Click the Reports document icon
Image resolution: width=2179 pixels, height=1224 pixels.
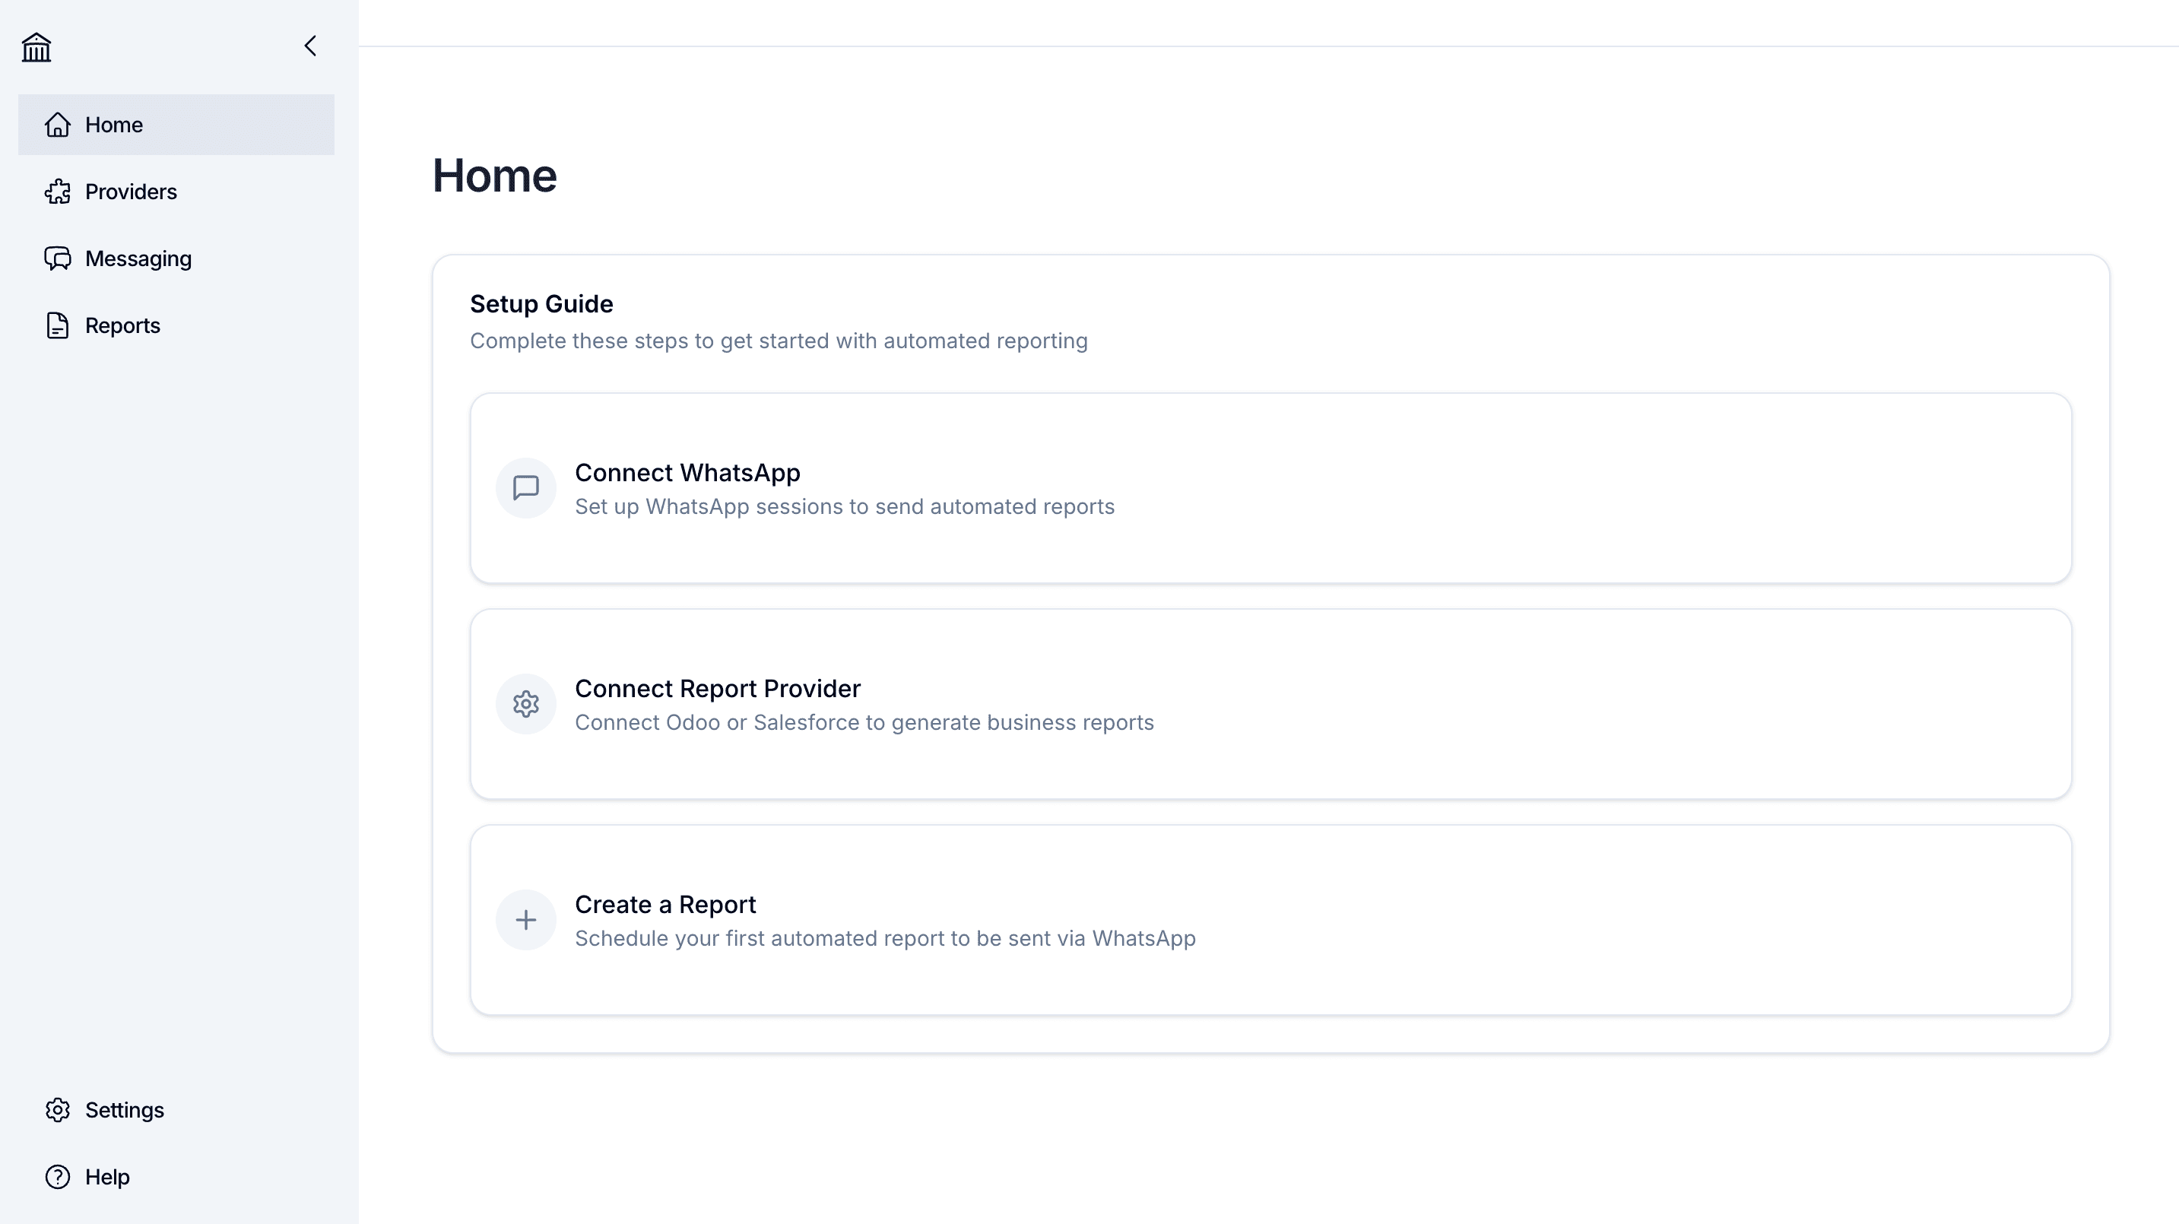click(x=58, y=325)
